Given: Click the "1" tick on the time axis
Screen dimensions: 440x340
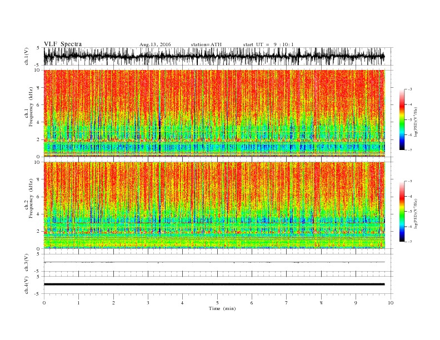Looking at the screenshot, I should pos(78,303).
